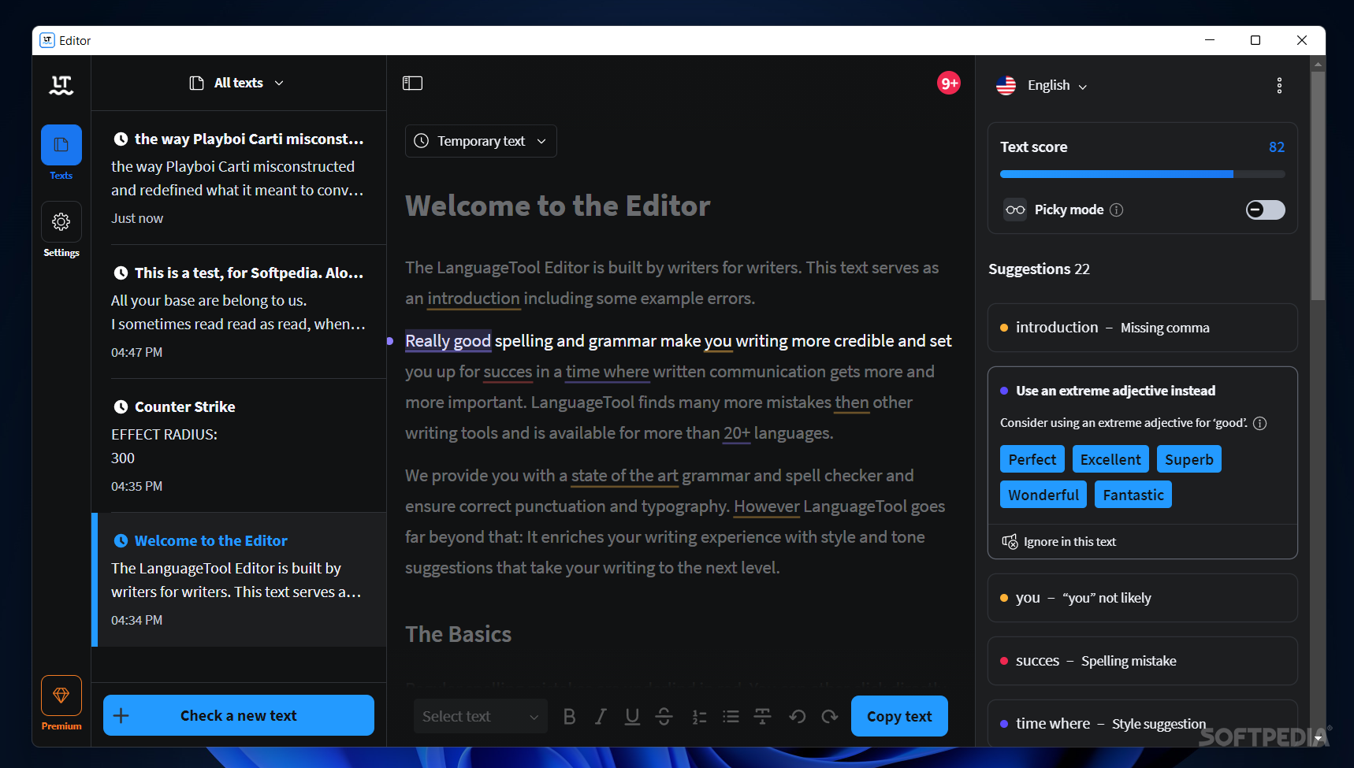The width and height of the screenshot is (1354, 768).
Task: Insert a horizontal divider line
Action: click(x=762, y=716)
